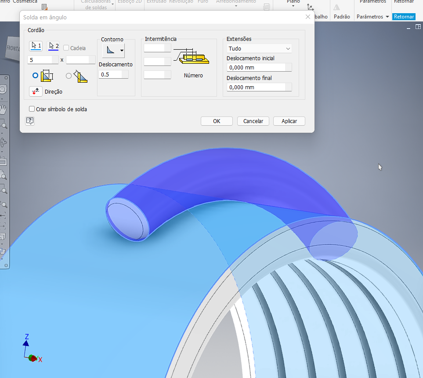Click the mirror icon above Padrão

pyautogui.click(x=336, y=7)
